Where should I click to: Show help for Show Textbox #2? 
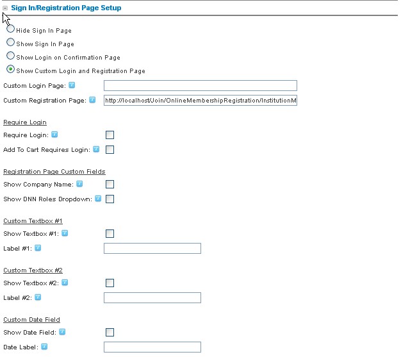point(65,283)
